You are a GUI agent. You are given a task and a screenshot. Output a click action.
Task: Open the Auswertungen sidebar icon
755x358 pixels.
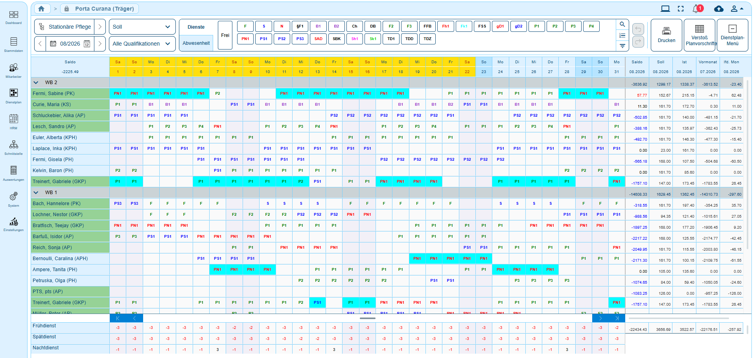(x=14, y=173)
